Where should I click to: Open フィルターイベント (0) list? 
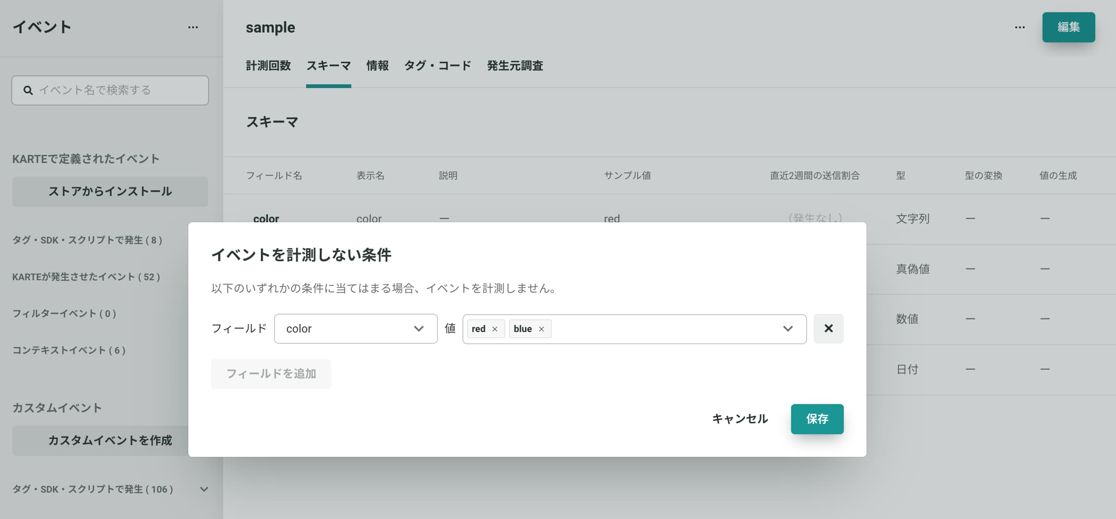pyautogui.click(x=64, y=314)
